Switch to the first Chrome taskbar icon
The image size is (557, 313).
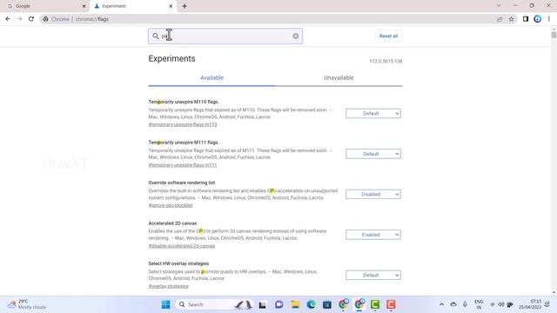[344, 304]
